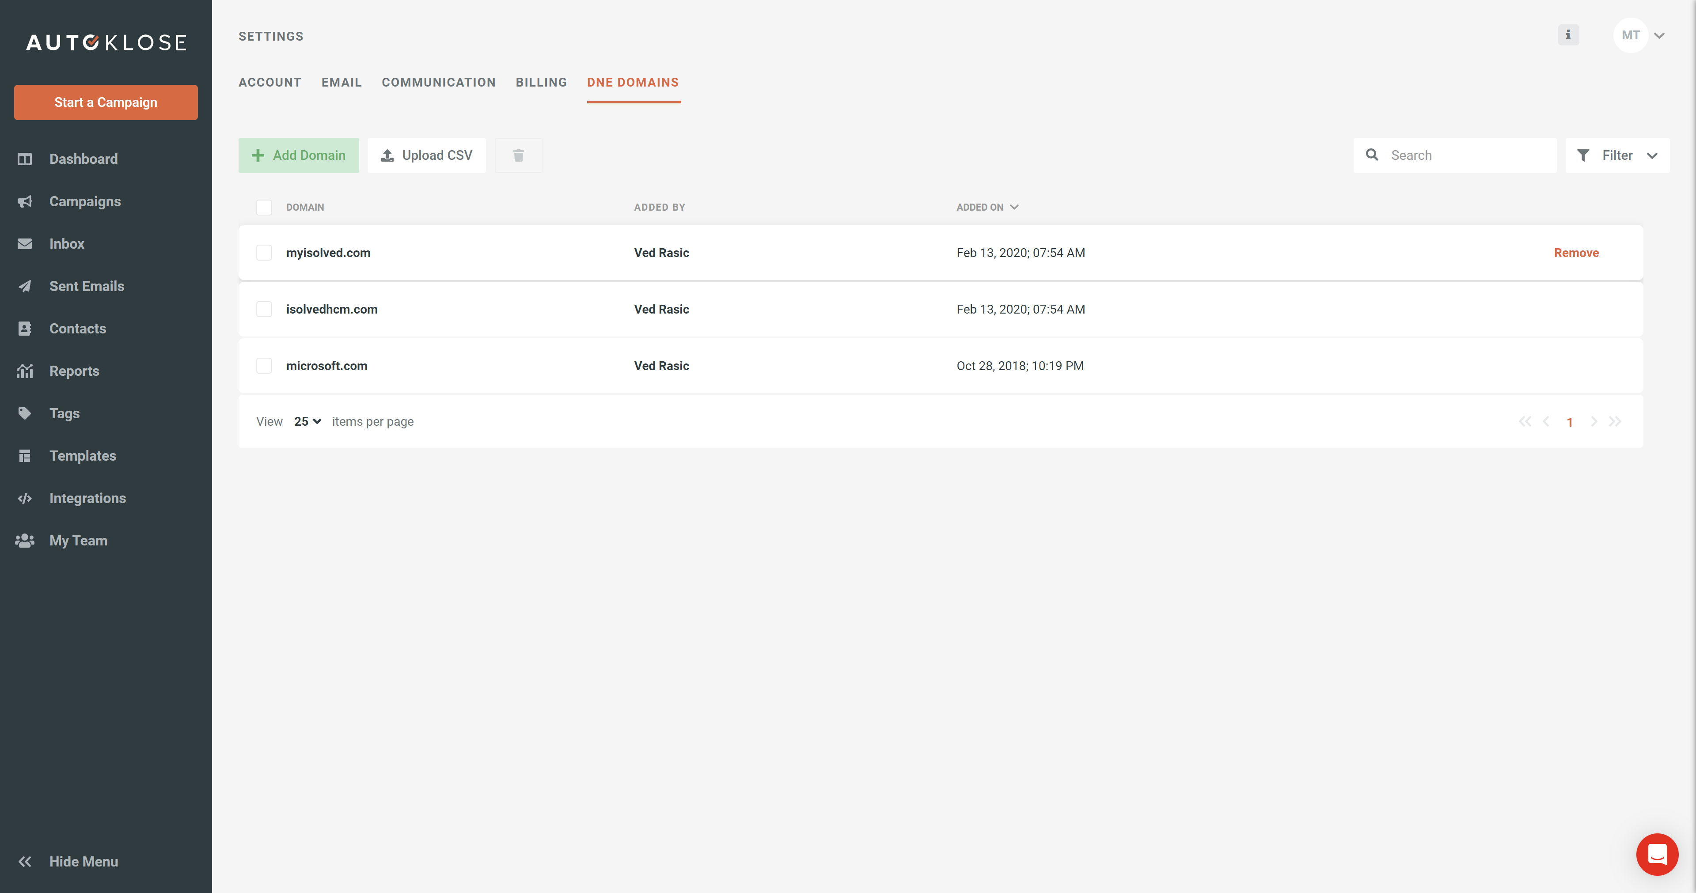Open Templates from sidebar menu
Screen dimensions: 1696x893
point(82,456)
